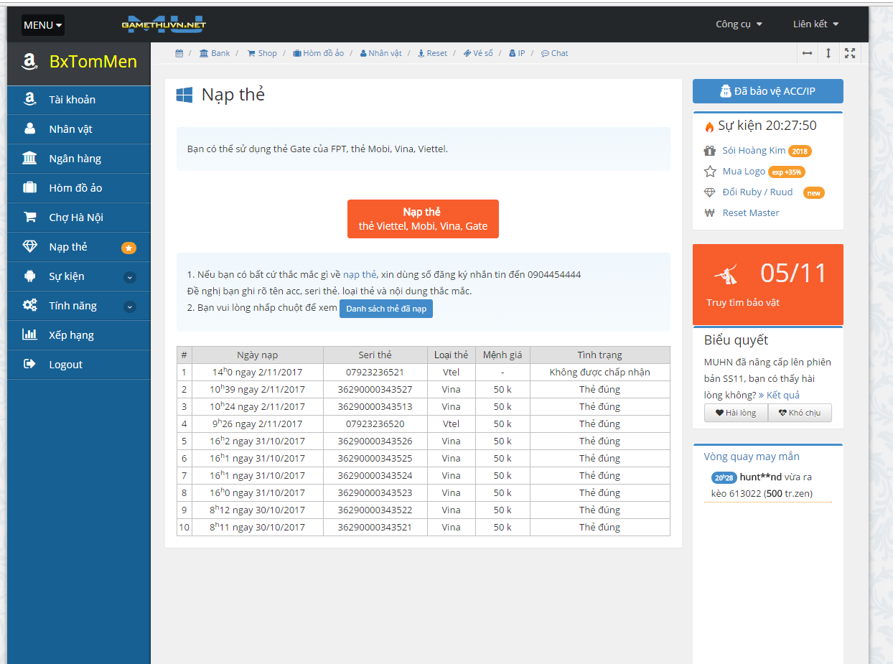Select Logout in the sidebar
Screen dimensions: 893x664
coord(65,365)
